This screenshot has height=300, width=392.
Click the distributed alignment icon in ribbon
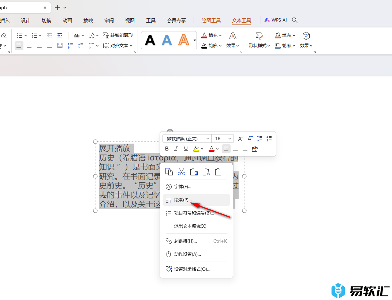click(x=60, y=46)
